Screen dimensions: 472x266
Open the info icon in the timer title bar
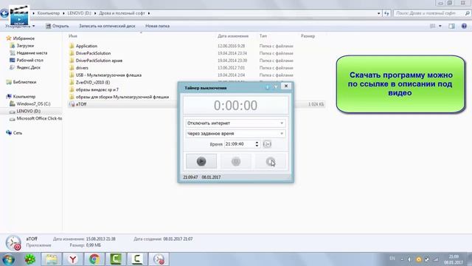(267, 87)
